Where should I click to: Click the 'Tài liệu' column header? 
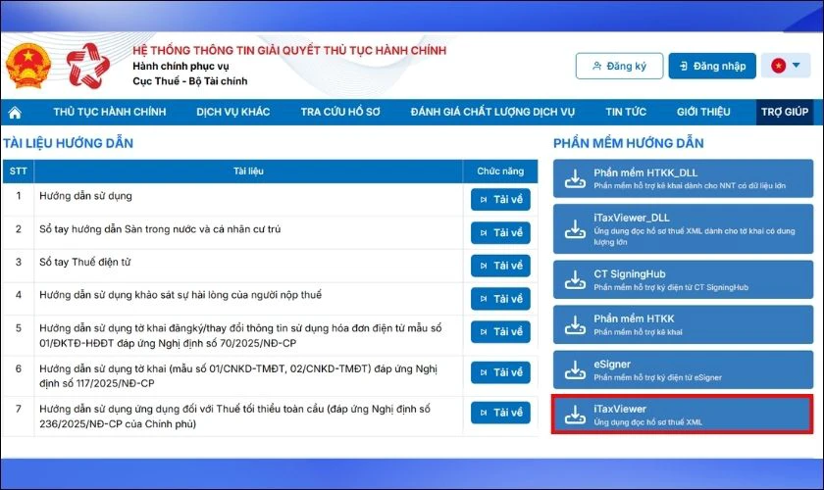(x=248, y=171)
